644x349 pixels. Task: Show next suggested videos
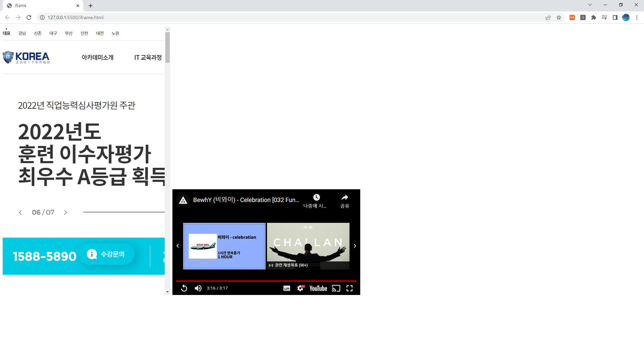pos(355,246)
